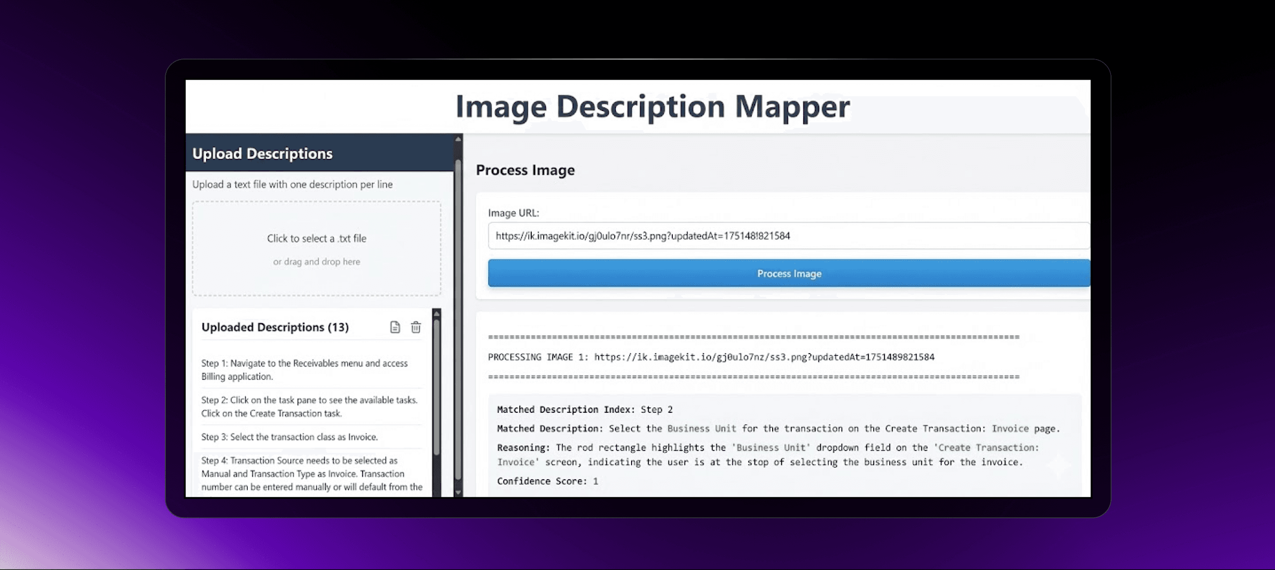Click the PROCESSING IMAGE 1 URL line
The image size is (1275, 570).
pyautogui.click(x=711, y=356)
